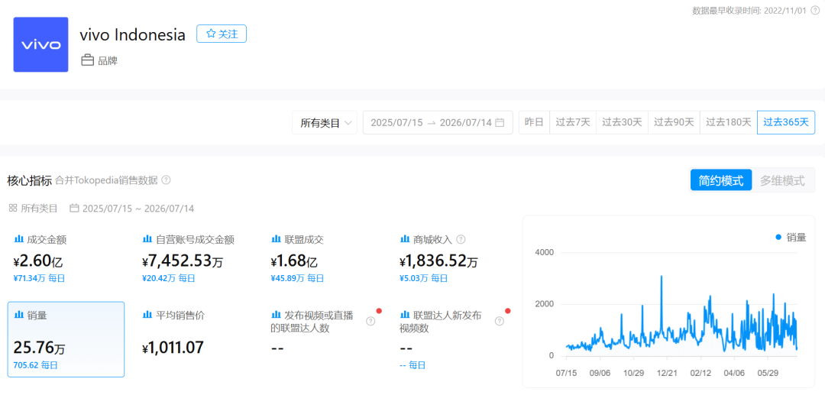
Task: Open help icon beside 联盟达人新发布视频数
Action: (x=500, y=322)
